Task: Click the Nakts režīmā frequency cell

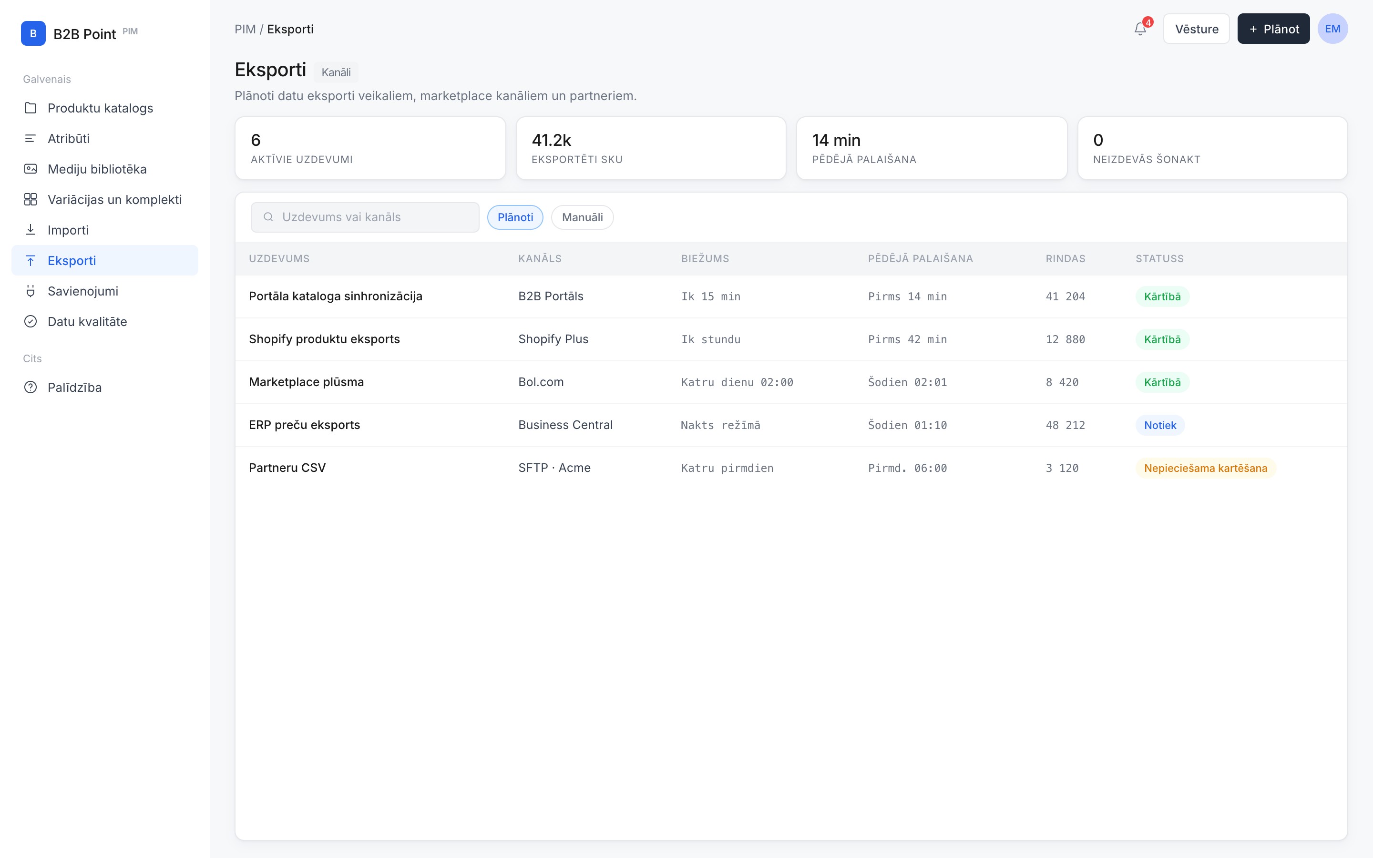Action: pyautogui.click(x=720, y=425)
